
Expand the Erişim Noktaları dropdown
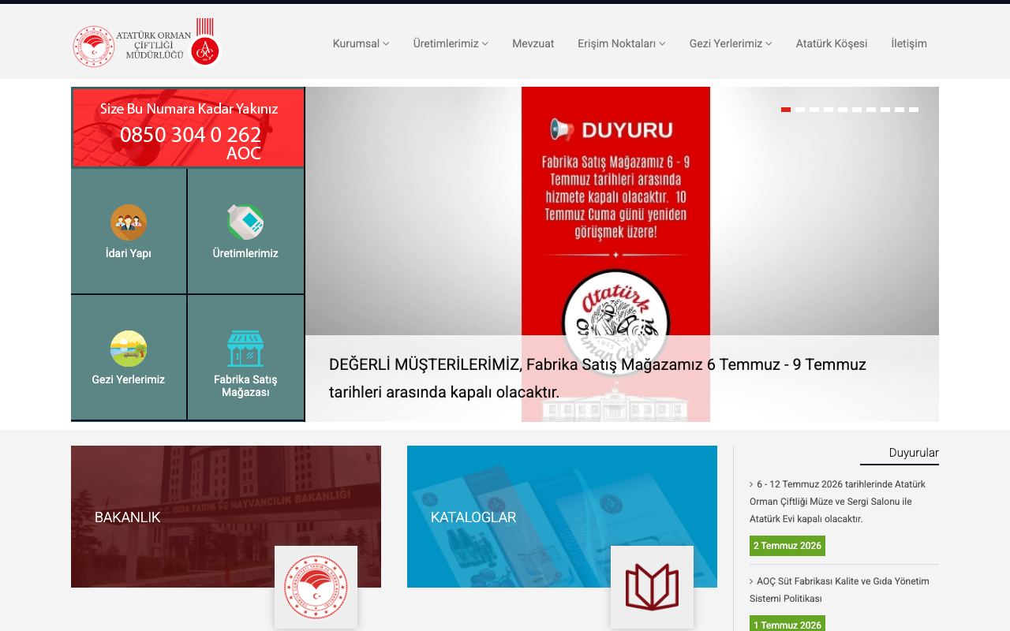click(622, 43)
